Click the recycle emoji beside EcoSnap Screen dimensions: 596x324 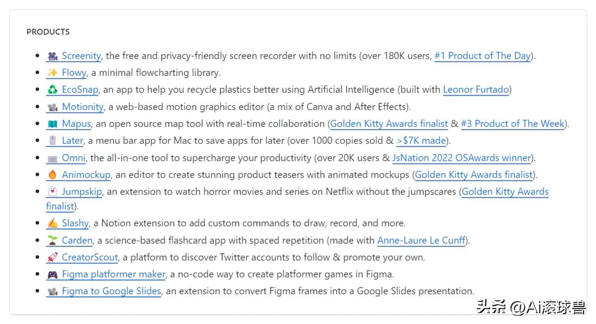point(52,90)
